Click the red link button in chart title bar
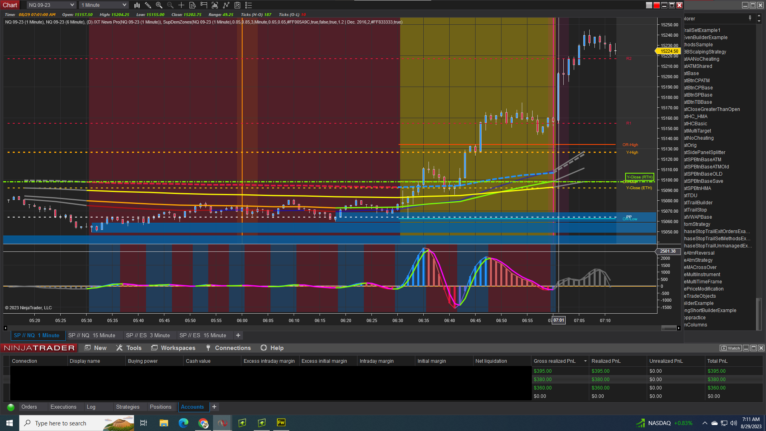This screenshot has width=766, height=431. [x=657, y=5]
